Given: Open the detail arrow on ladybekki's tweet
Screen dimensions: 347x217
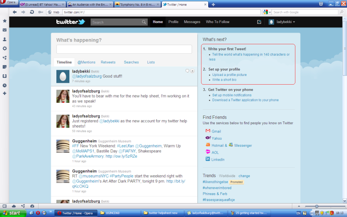Looking at the screenshot, I should 192,71.
